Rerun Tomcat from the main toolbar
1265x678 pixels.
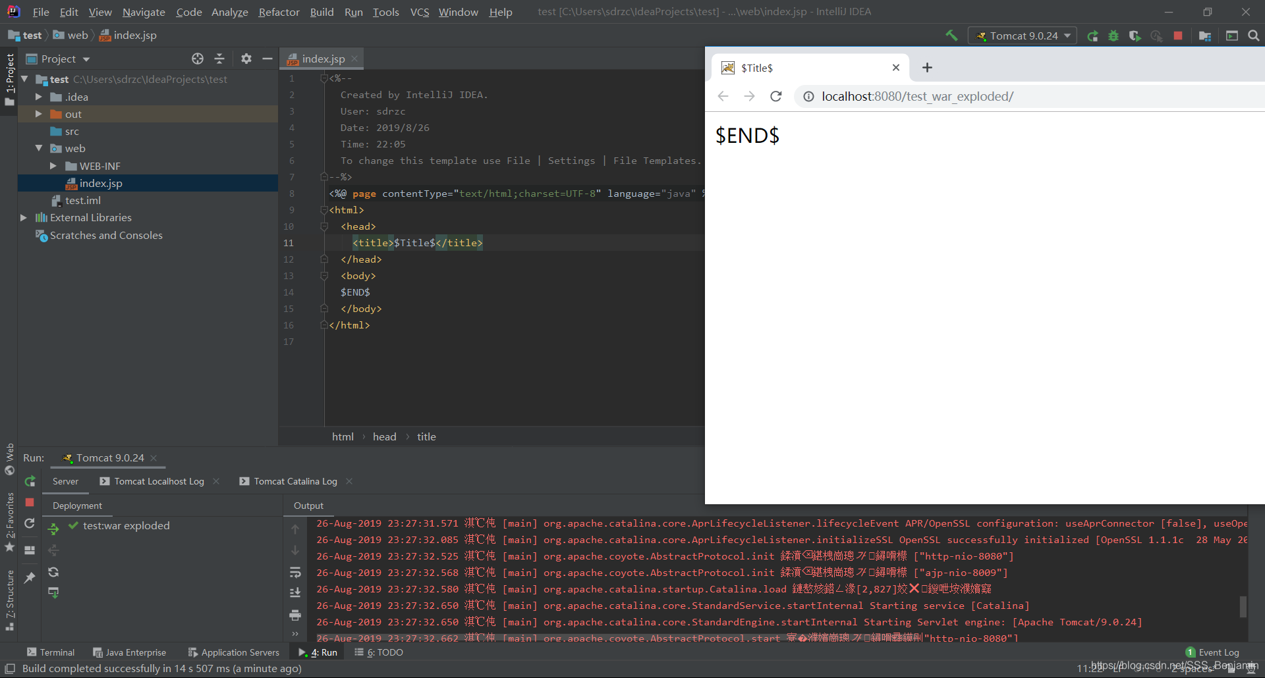pos(1092,36)
